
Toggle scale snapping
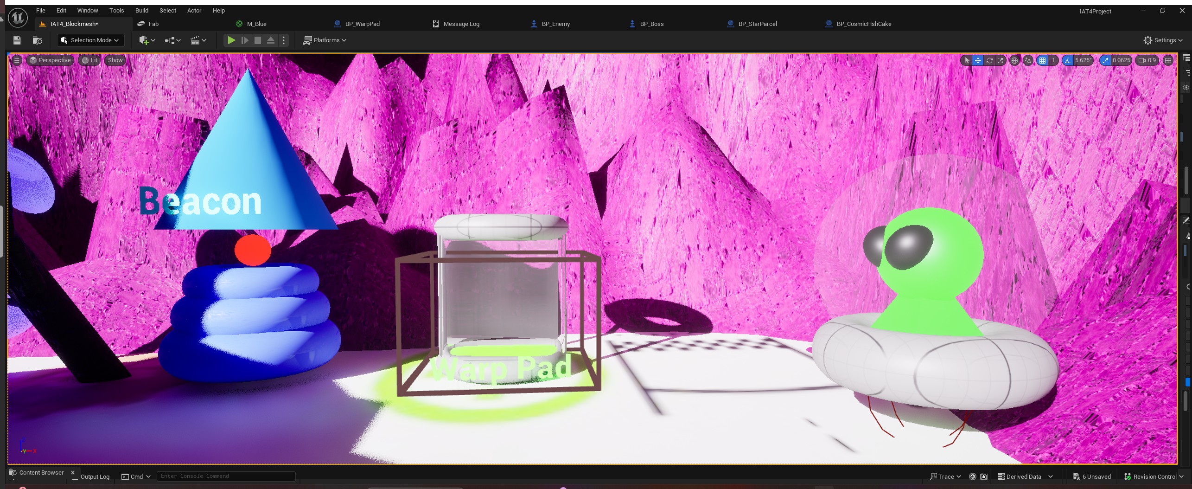[x=1106, y=60]
